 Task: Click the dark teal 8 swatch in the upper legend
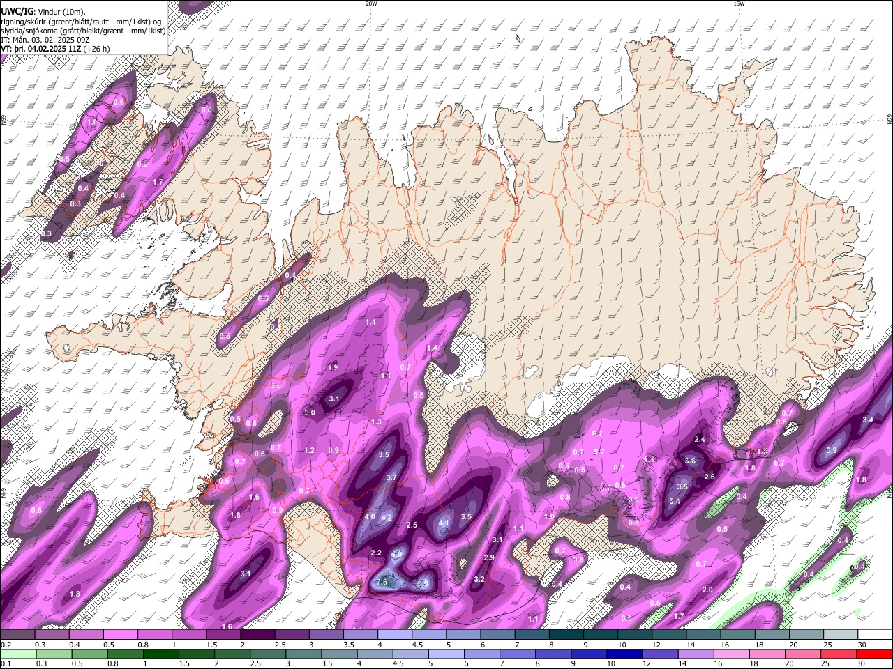point(566,635)
